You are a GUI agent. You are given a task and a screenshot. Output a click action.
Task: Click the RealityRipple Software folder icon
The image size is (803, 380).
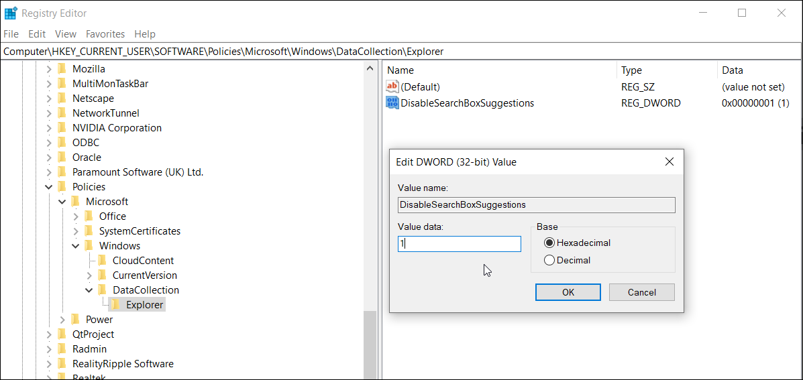pos(62,364)
